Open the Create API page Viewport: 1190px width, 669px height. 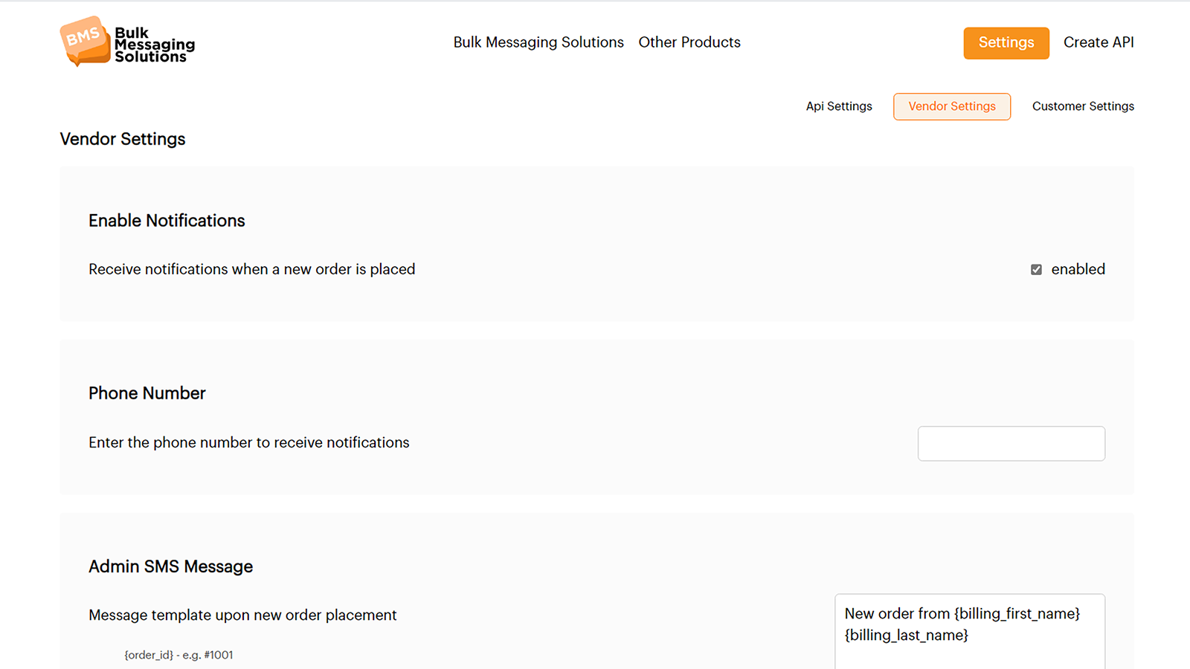pos(1099,42)
